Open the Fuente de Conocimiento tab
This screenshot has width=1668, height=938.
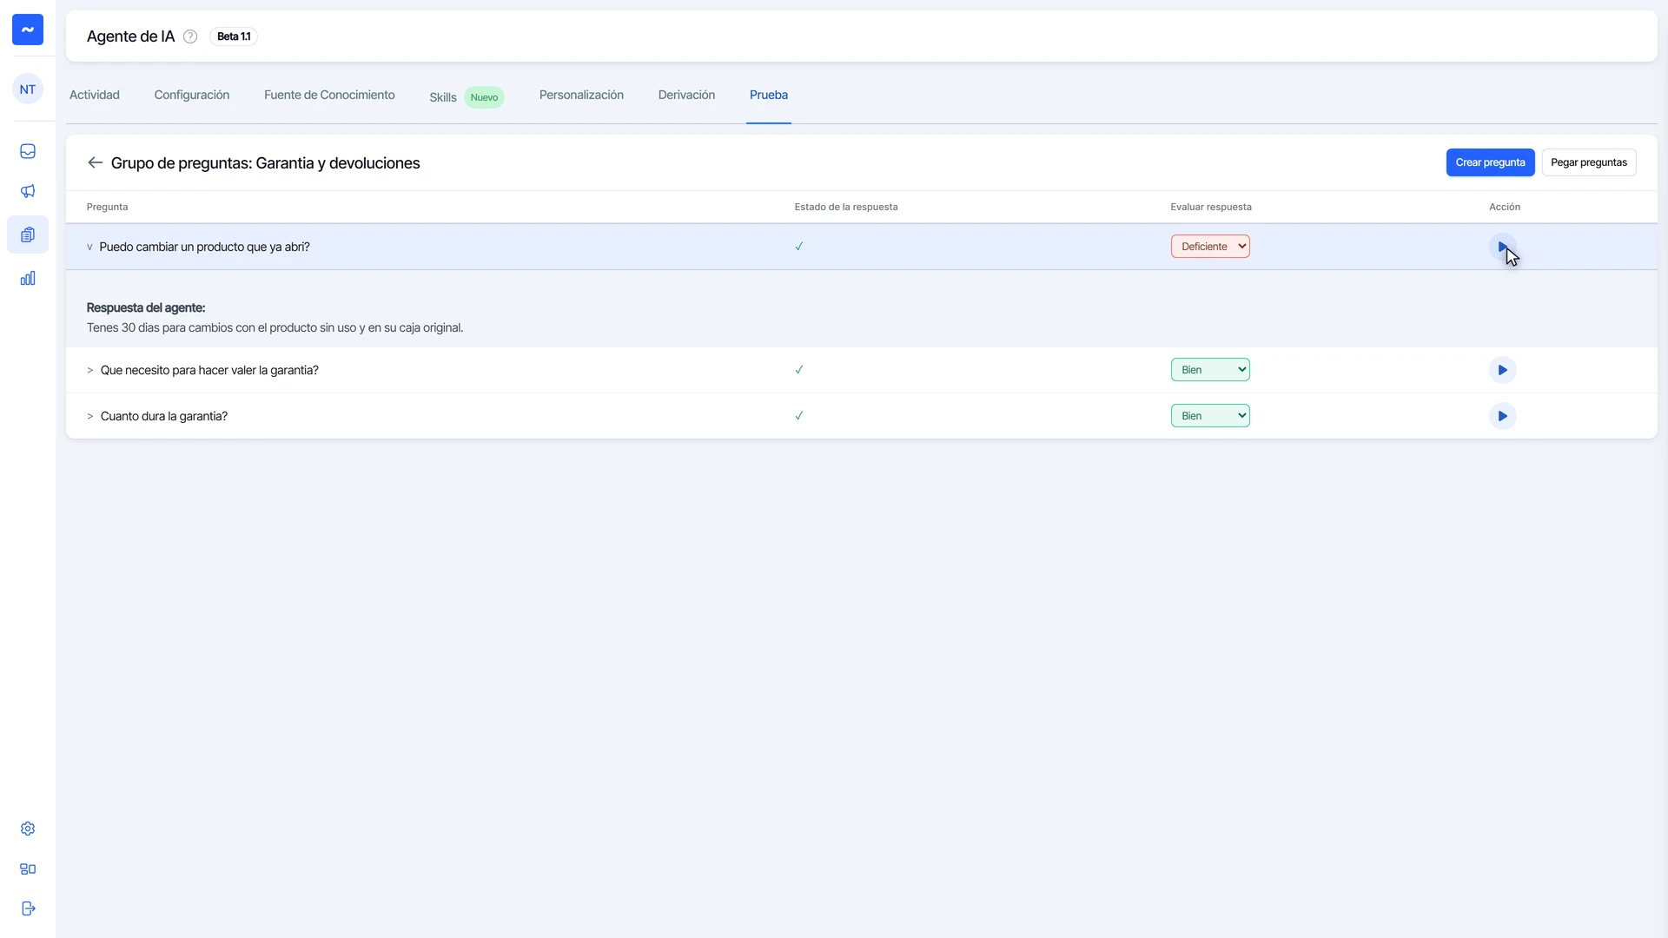(x=329, y=96)
